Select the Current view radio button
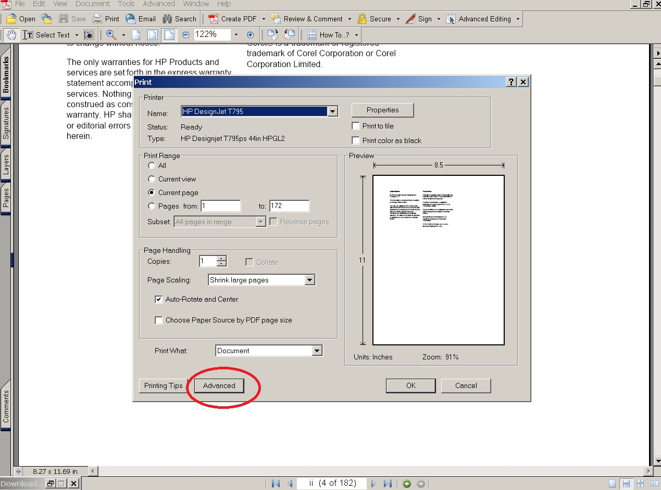661x490 pixels. [152, 179]
